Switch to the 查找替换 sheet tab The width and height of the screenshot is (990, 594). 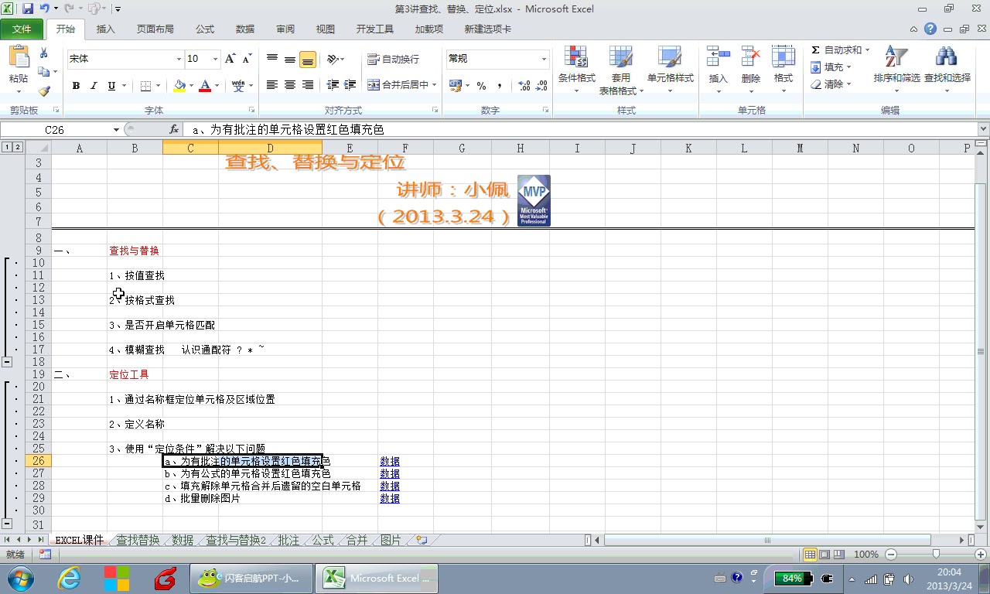(x=138, y=540)
